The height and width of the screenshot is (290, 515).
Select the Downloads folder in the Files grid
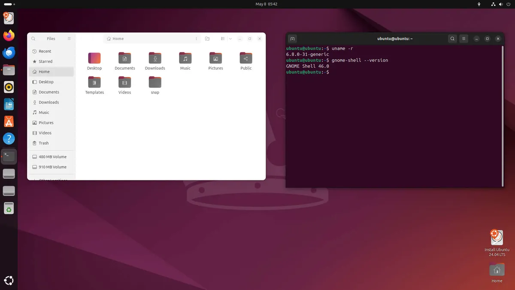155,61
